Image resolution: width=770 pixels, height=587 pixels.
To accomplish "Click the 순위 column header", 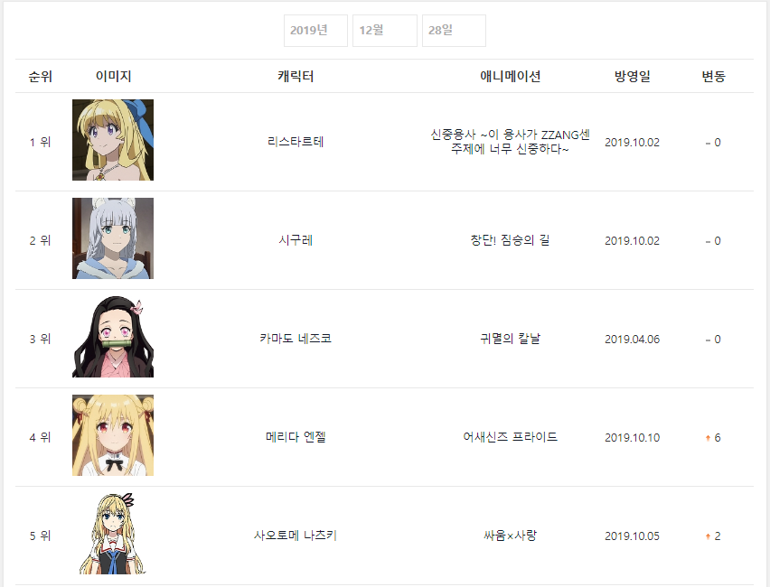I will pyautogui.click(x=41, y=77).
